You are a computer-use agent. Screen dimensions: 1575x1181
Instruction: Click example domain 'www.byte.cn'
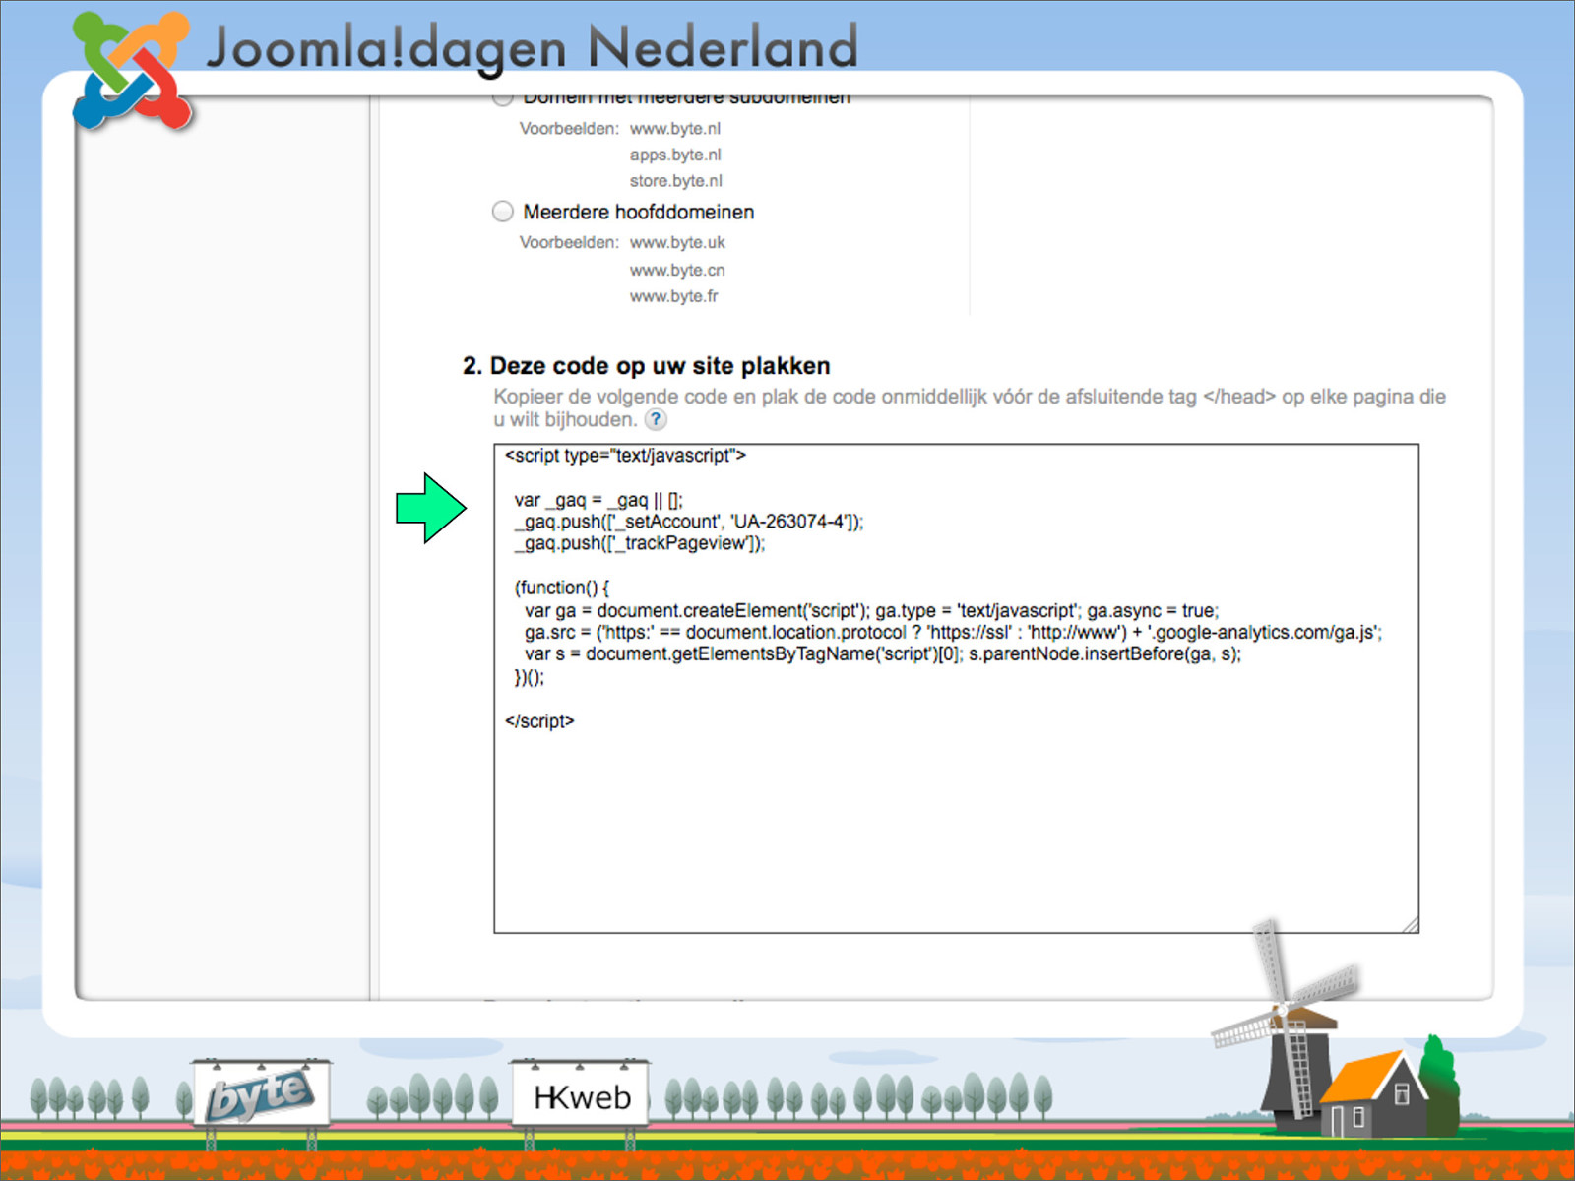[677, 270]
